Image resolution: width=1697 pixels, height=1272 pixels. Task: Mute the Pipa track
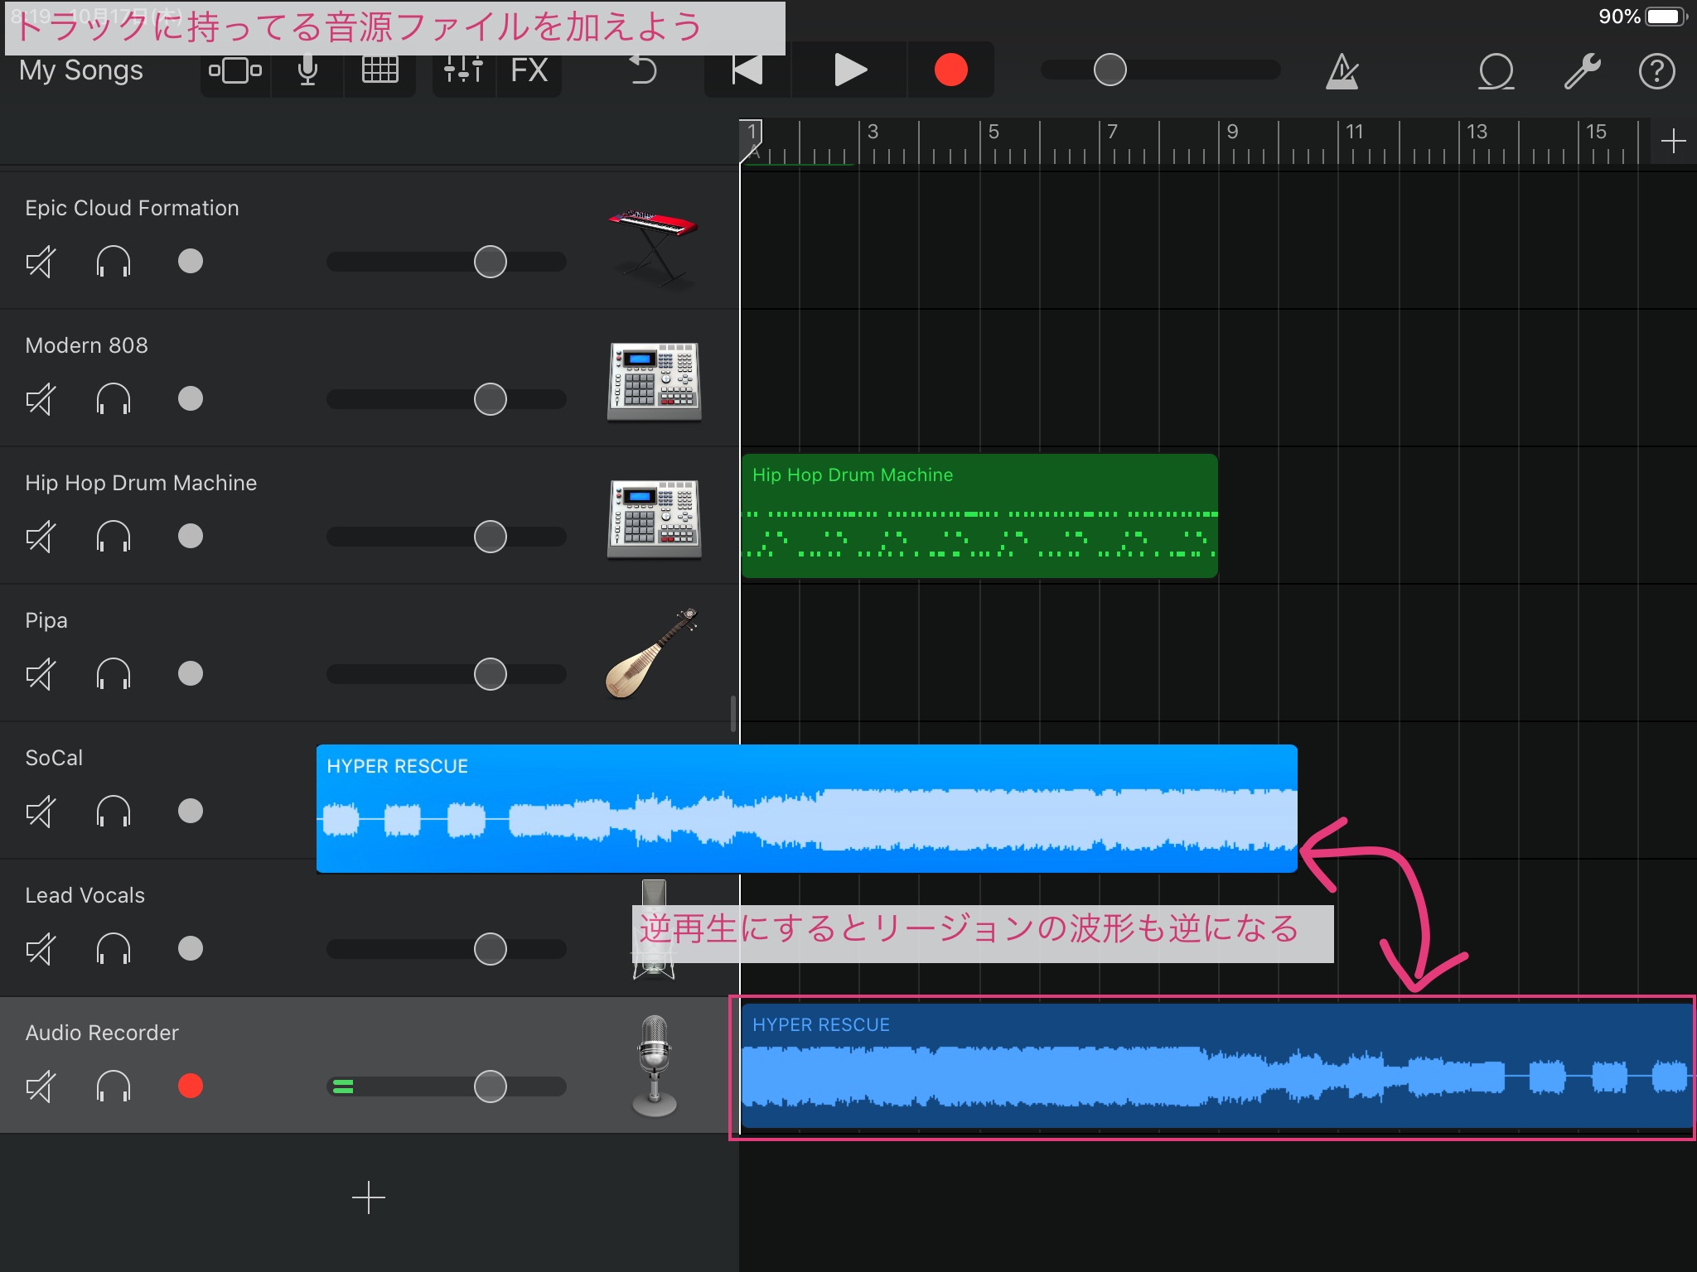41,674
